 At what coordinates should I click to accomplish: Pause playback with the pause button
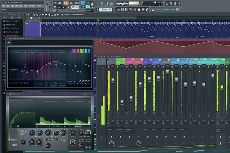[x=59, y=7]
